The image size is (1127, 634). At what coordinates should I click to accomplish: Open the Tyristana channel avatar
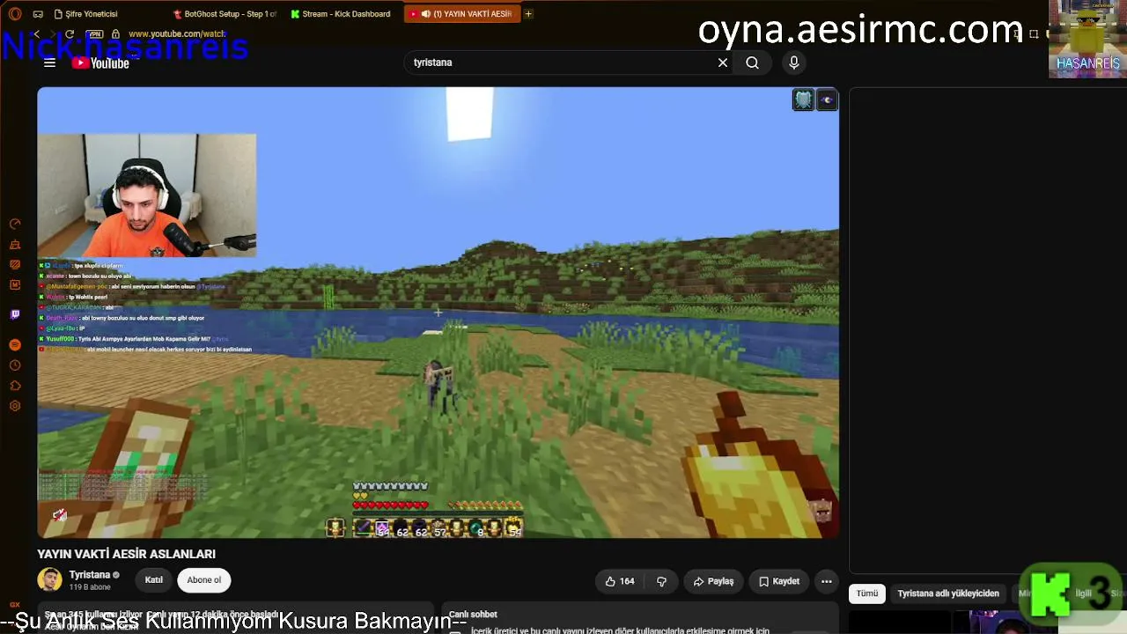click(49, 579)
